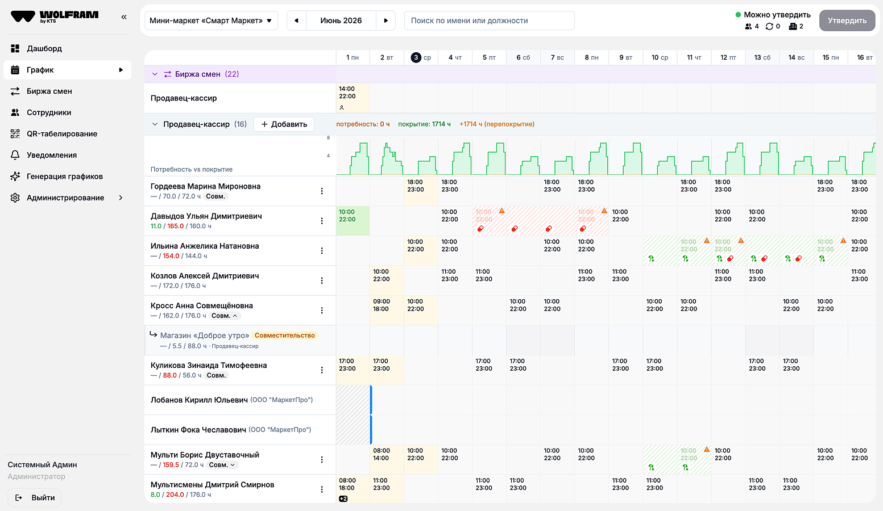Viewport: 883px width, 511px height.
Task: Click the Совместительство tag on Магазин «Доброе утро»
Action: (285, 336)
